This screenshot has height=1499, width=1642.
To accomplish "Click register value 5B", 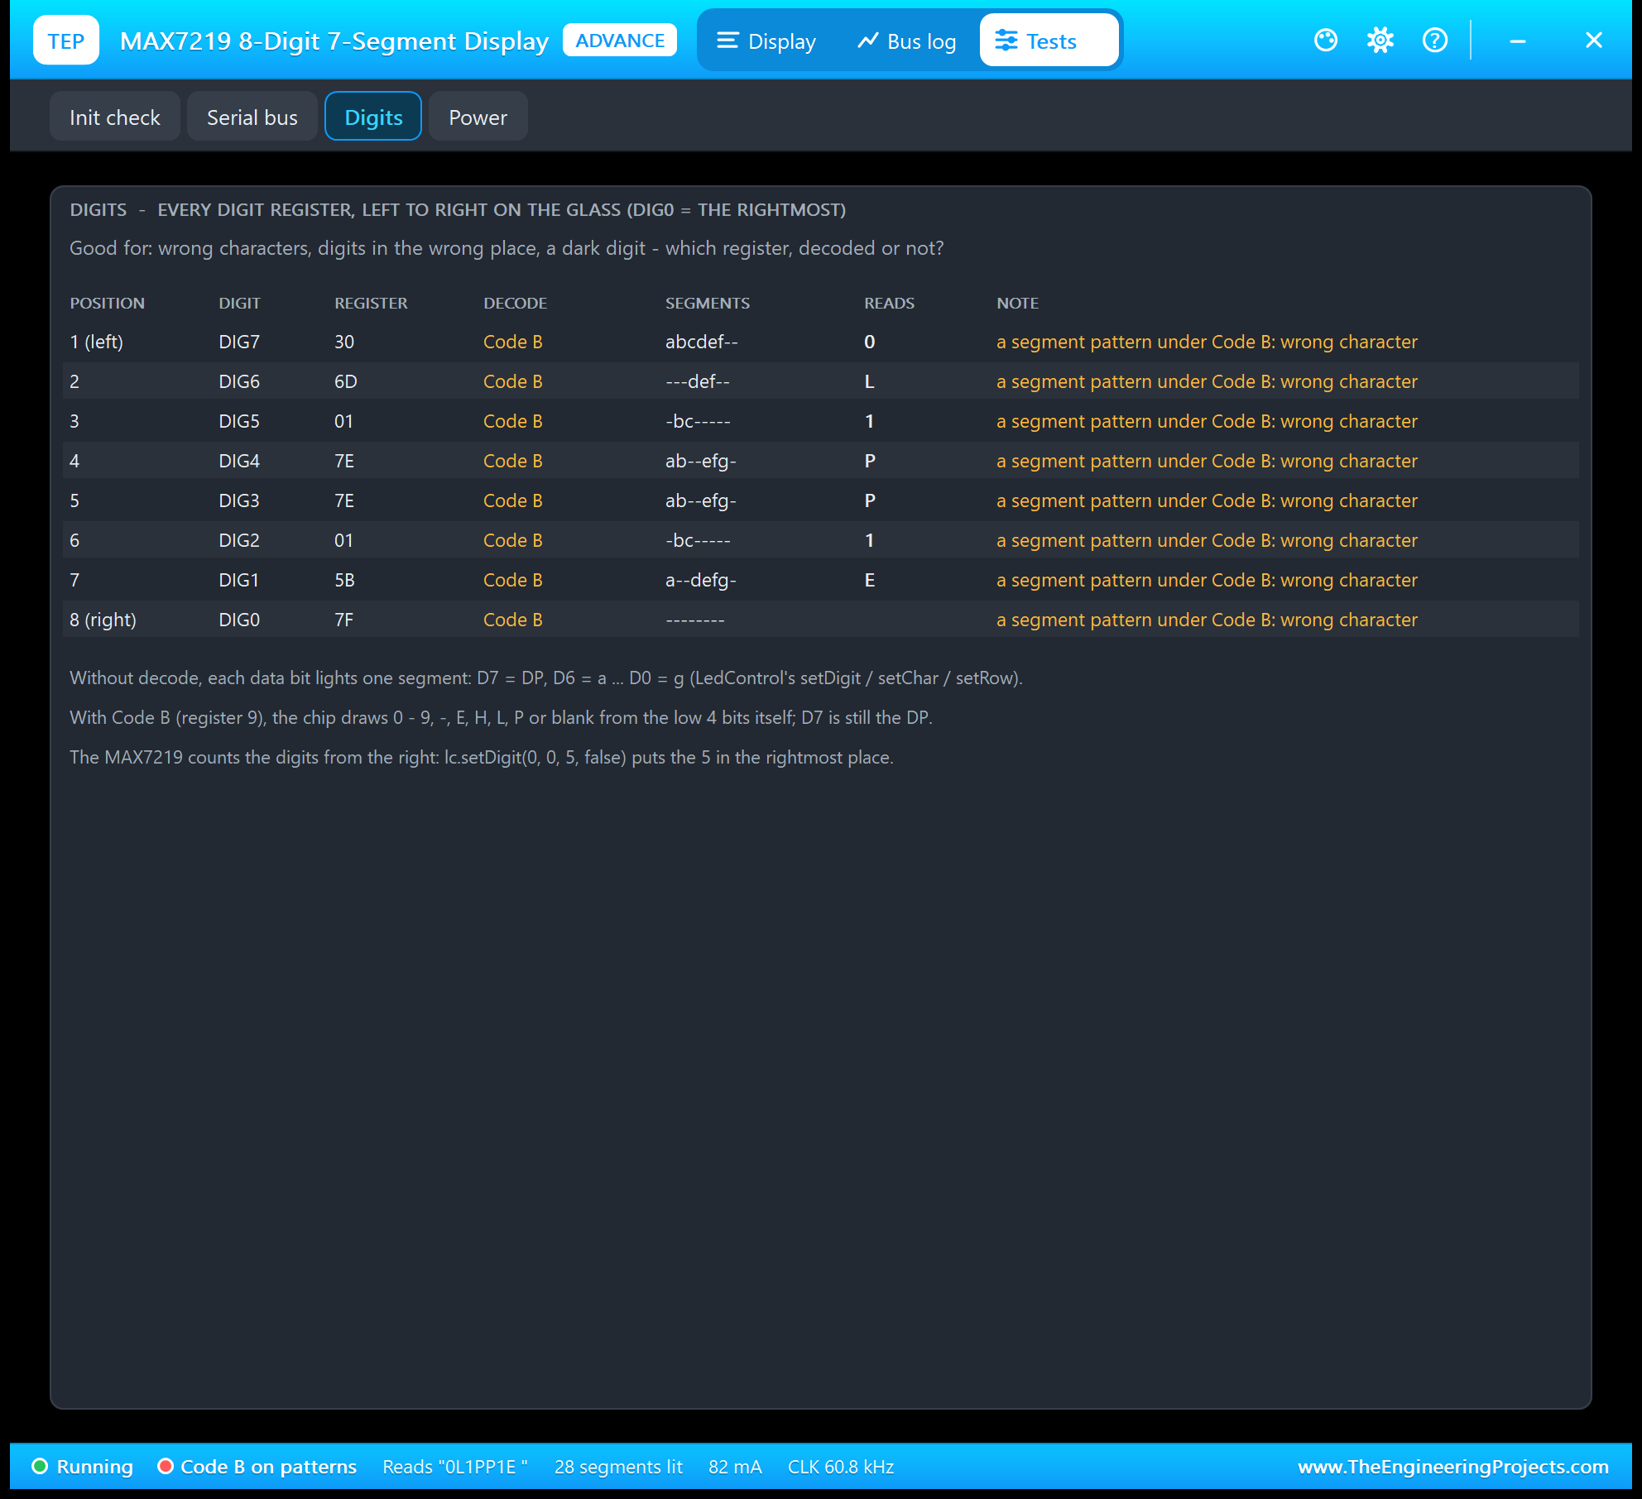I will pyautogui.click(x=345, y=580).
